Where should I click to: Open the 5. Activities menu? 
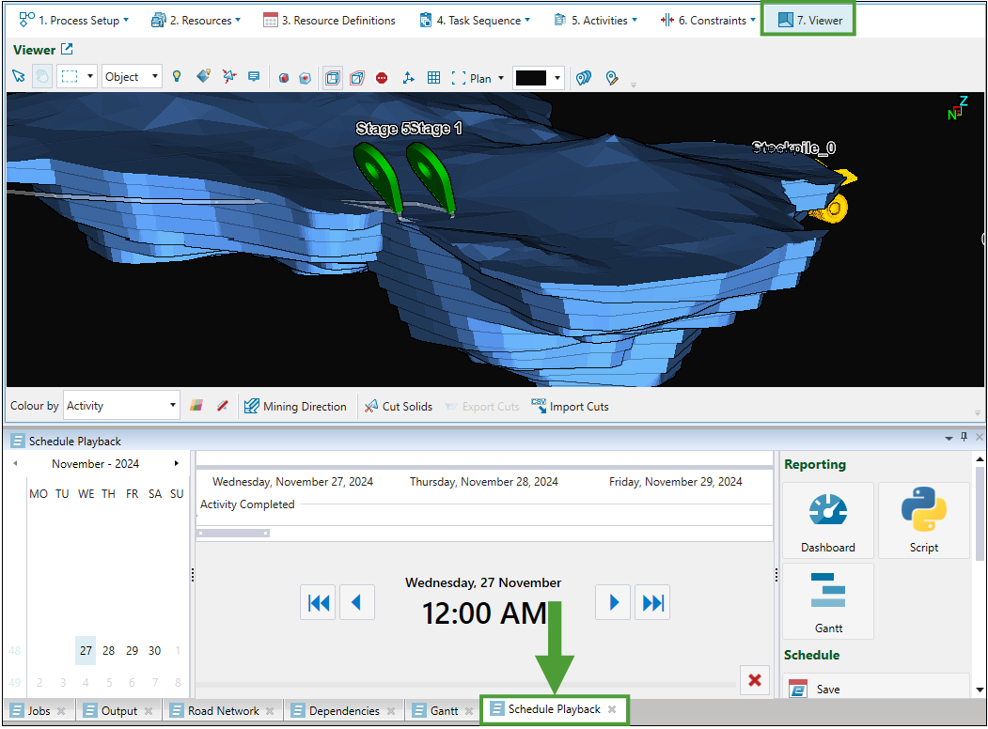595,20
